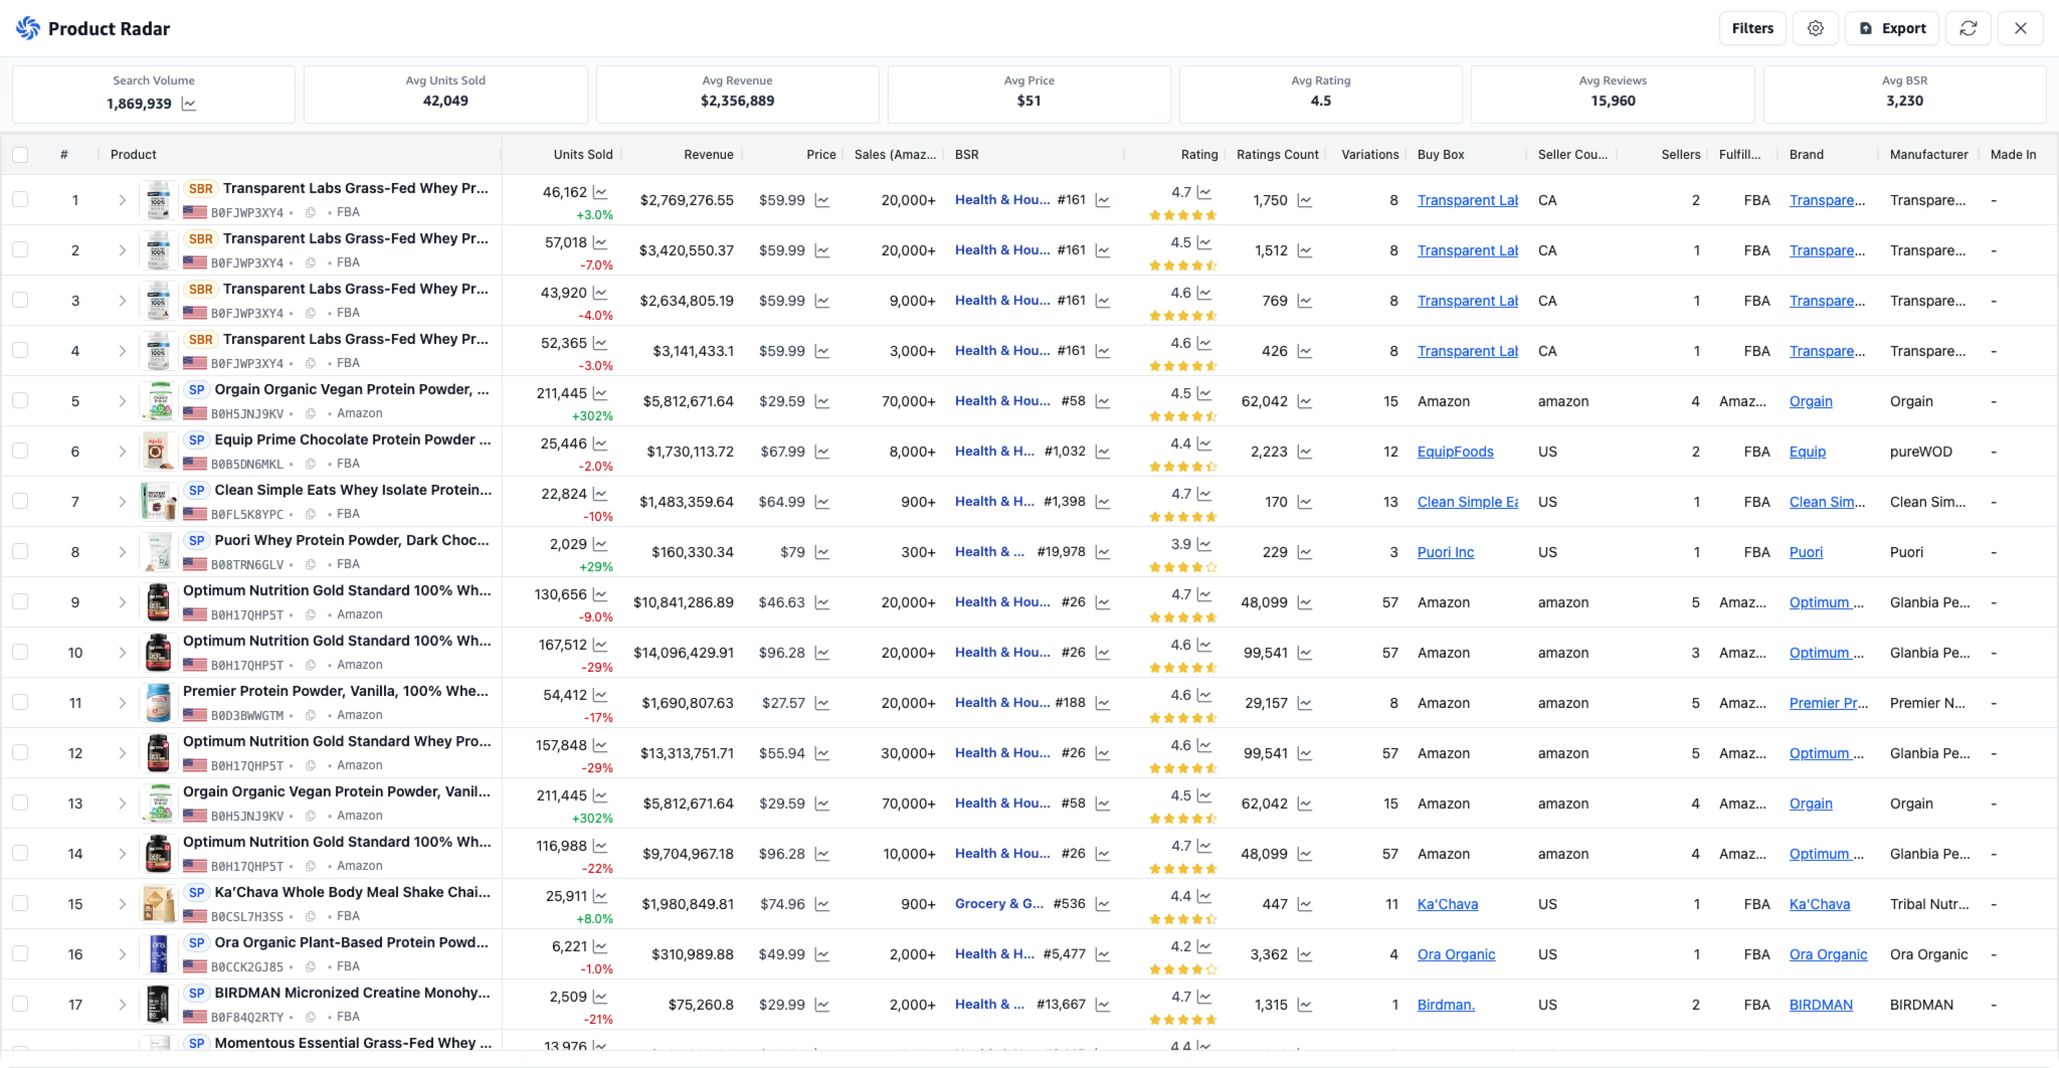Sort by Price column header
The width and height of the screenshot is (2059, 1068).
coord(821,155)
